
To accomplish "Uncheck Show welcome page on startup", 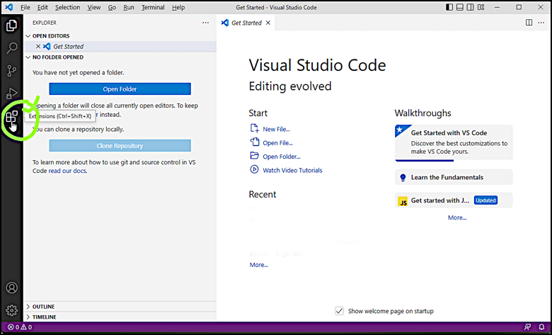I will pos(340,311).
